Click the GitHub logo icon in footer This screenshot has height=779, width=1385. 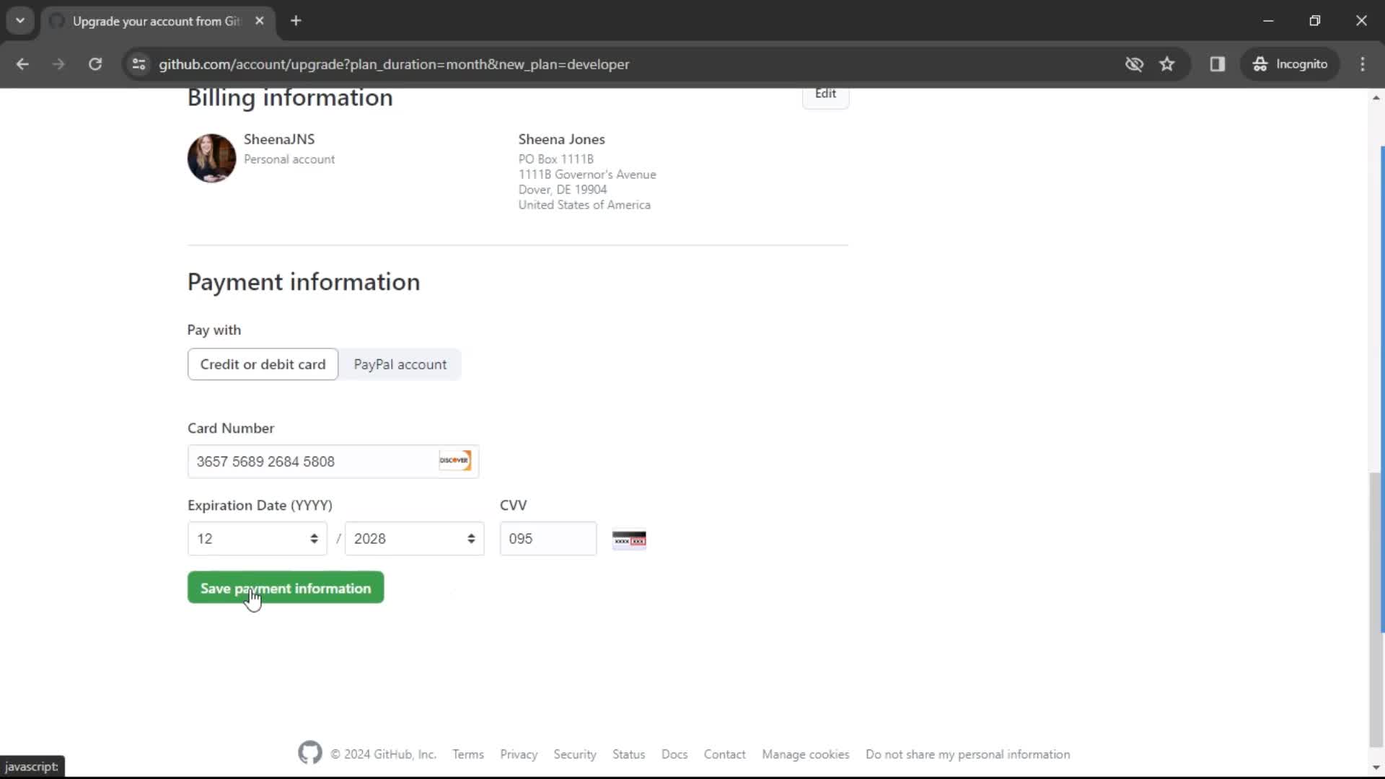[310, 754]
